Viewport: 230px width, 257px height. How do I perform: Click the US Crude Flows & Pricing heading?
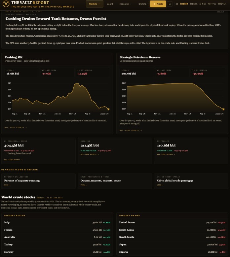point(19,170)
